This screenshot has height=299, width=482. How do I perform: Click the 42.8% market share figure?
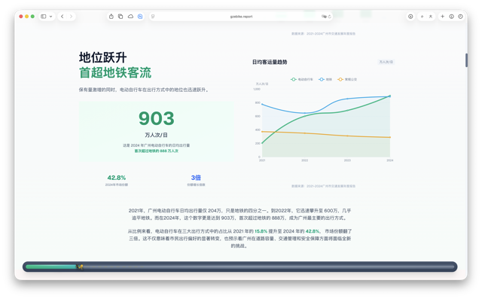(117, 178)
